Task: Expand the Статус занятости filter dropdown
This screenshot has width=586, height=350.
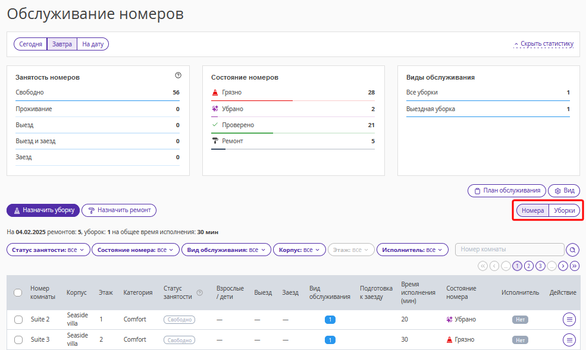Action: coord(48,250)
